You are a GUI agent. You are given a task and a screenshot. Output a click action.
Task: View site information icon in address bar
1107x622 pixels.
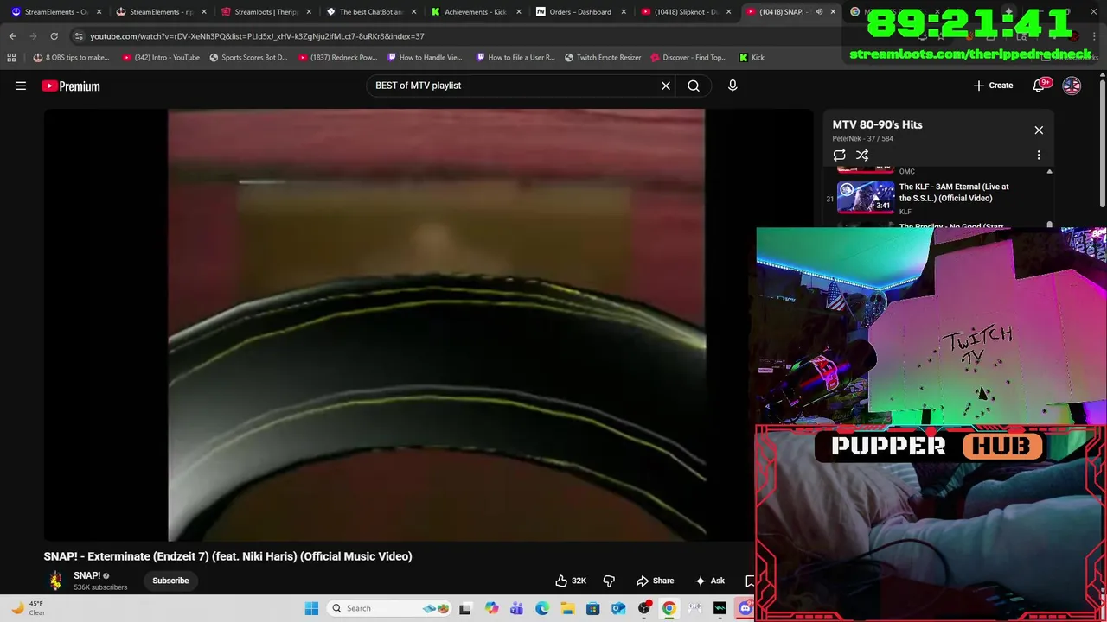pyautogui.click(x=78, y=36)
